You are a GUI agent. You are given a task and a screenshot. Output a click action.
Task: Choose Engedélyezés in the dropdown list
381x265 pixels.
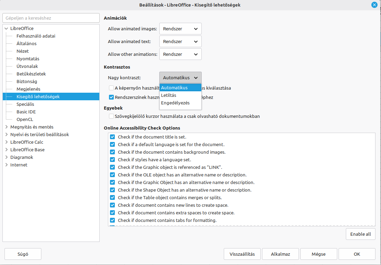pyautogui.click(x=175, y=103)
